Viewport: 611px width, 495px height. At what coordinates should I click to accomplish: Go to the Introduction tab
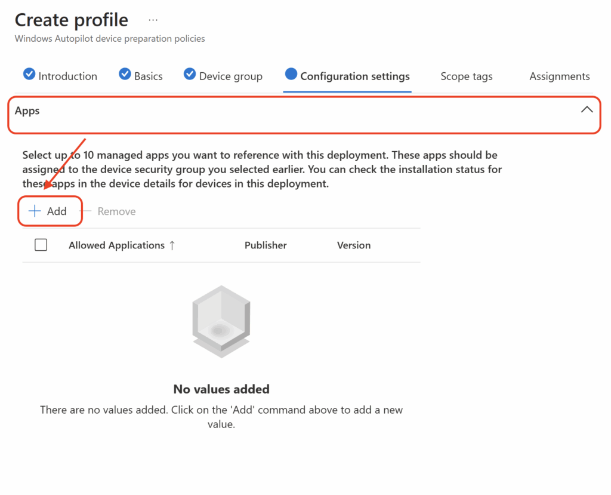[x=68, y=76]
